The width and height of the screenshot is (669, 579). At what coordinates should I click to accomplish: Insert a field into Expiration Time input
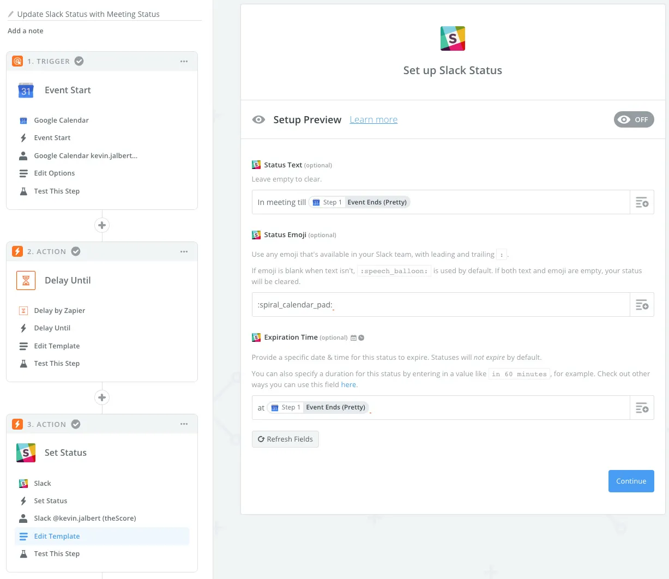(642, 408)
